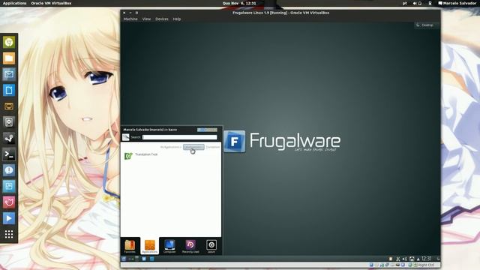The image size is (480, 270).
Task: Open the pink cat-face dock icon
Action: click(x=9, y=202)
